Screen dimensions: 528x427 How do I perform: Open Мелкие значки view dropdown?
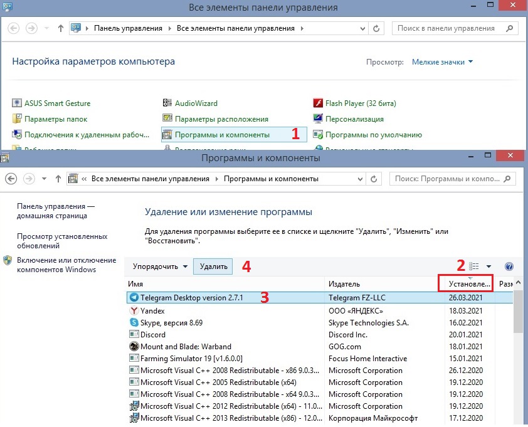pyautogui.click(x=442, y=62)
